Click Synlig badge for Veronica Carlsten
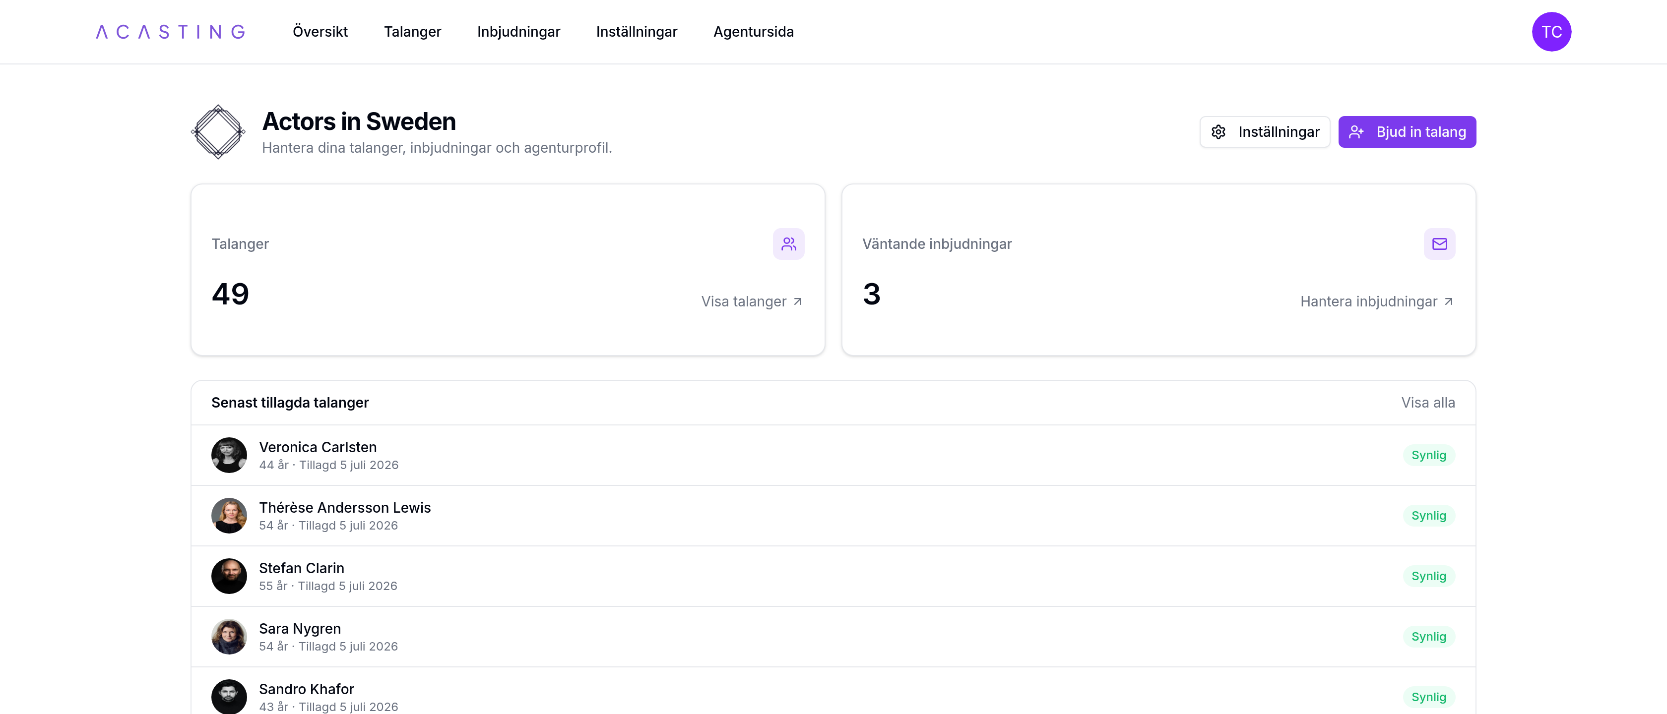This screenshot has height=714, width=1667. click(x=1428, y=455)
